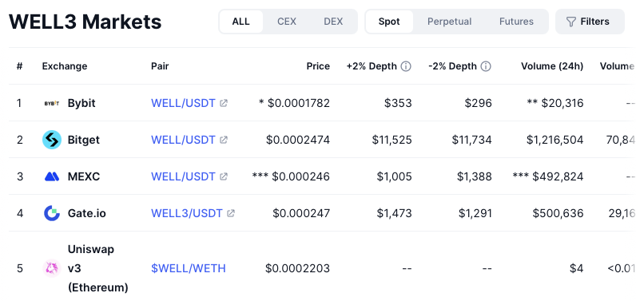Click the +2% Depth info icon
This screenshot has height=301, width=636.
(406, 66)
